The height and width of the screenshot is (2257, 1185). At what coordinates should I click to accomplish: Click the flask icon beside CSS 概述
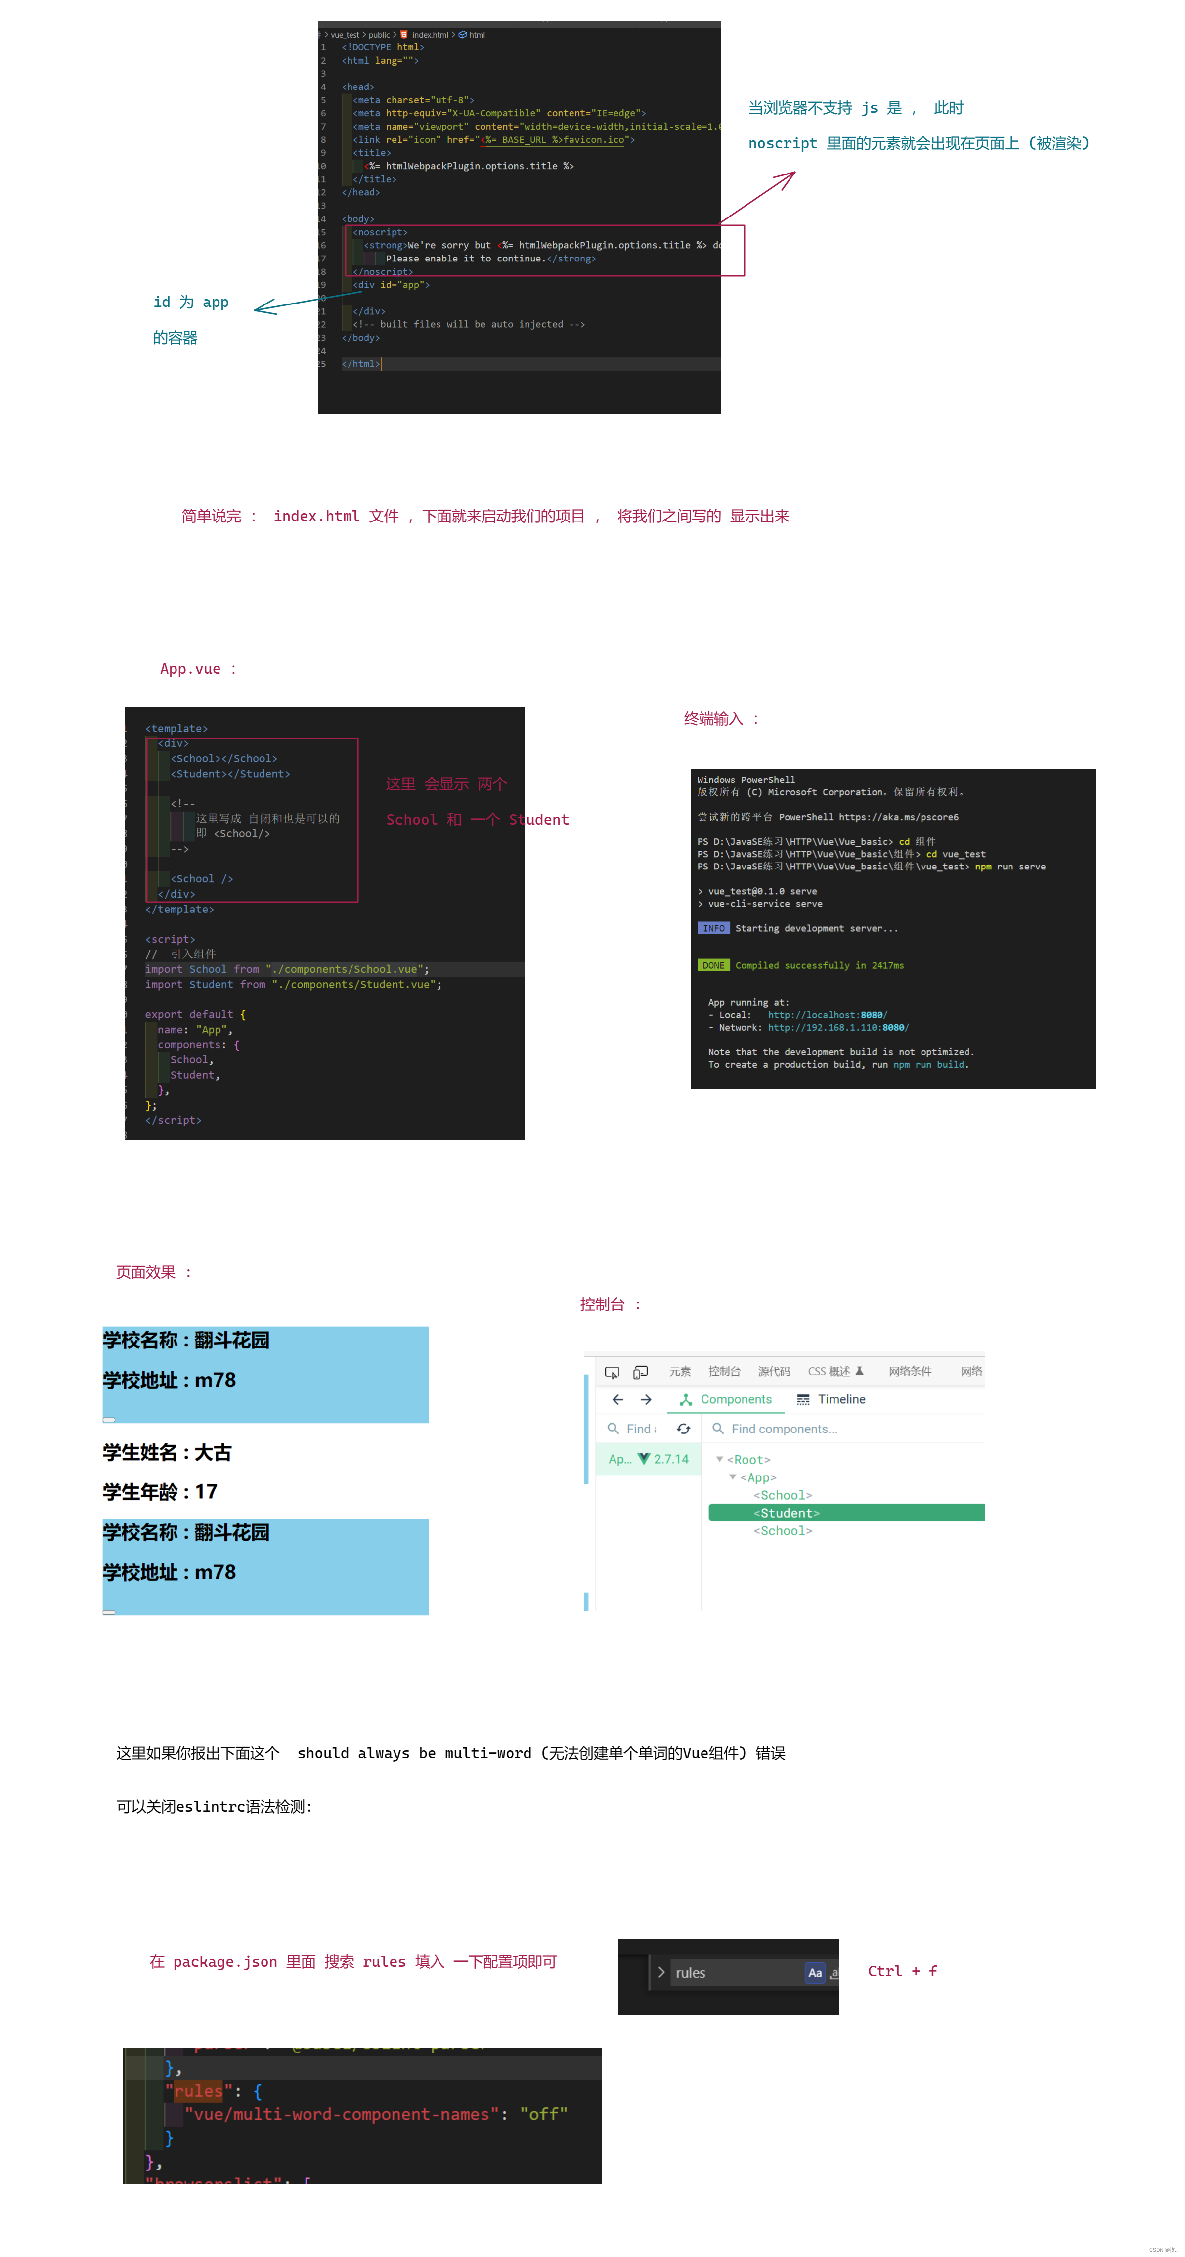tap(860, 1370)
